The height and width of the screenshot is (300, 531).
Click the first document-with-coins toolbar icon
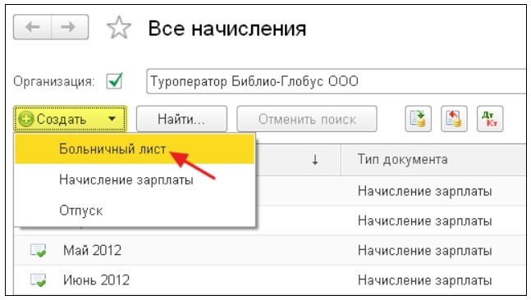point(419,119)
